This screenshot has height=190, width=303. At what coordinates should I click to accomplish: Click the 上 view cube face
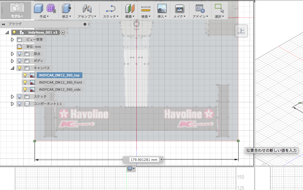241,31
